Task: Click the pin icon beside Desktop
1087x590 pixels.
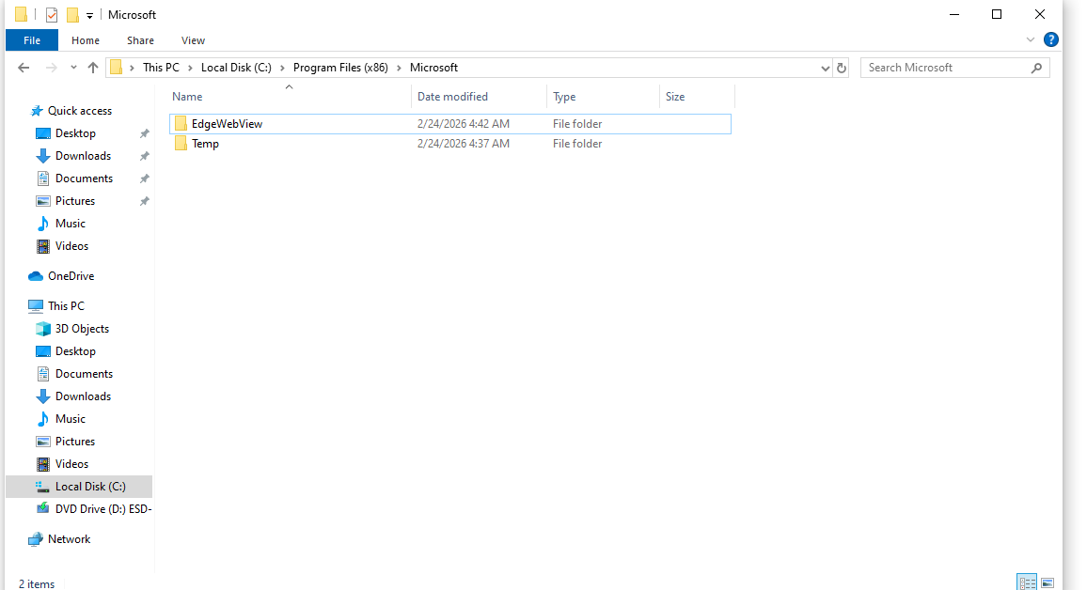Action: click(x=144, y=133)
